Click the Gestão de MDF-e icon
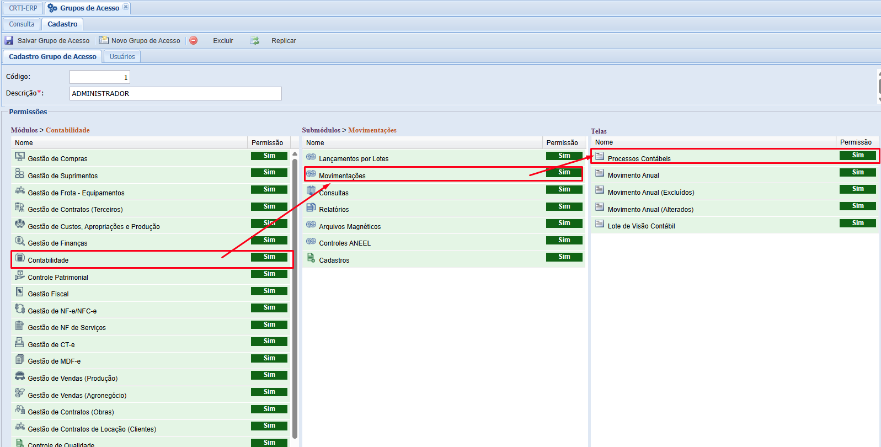The image size is (881, 447). 20,359
